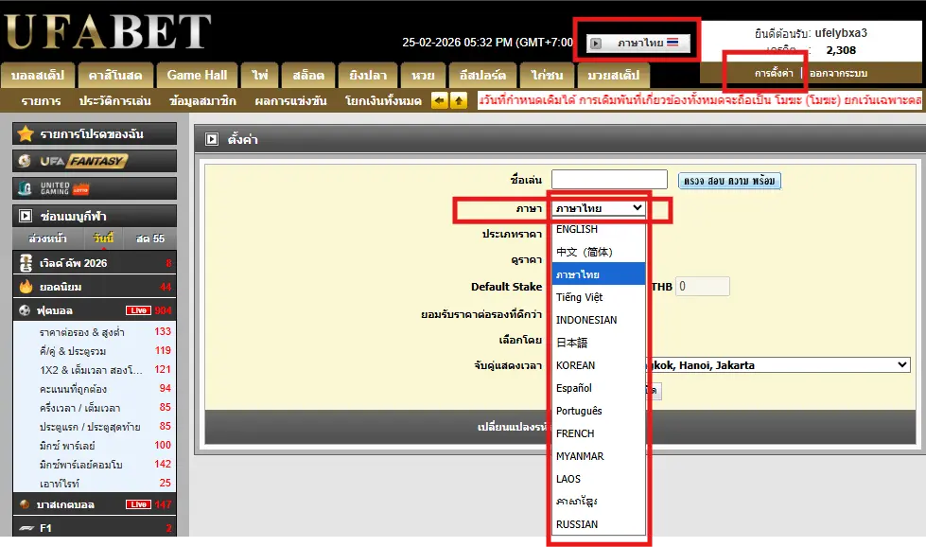The height and width of the screenshot is (547, 926).
Task: Switch to the Game Hall tab
Action: coord(197,75)
